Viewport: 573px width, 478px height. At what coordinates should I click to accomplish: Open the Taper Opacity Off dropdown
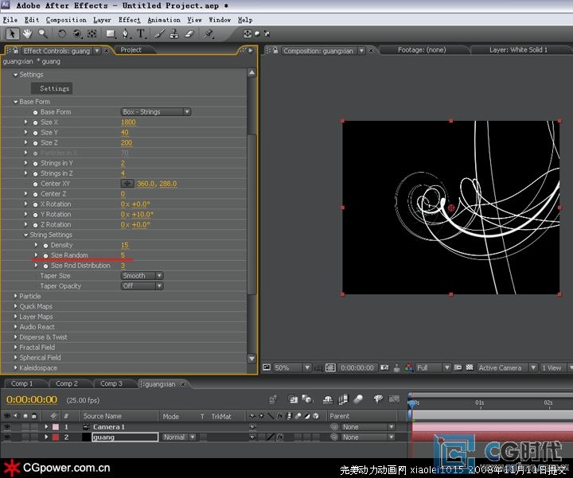pyautogui.click(x=142, y=286)
